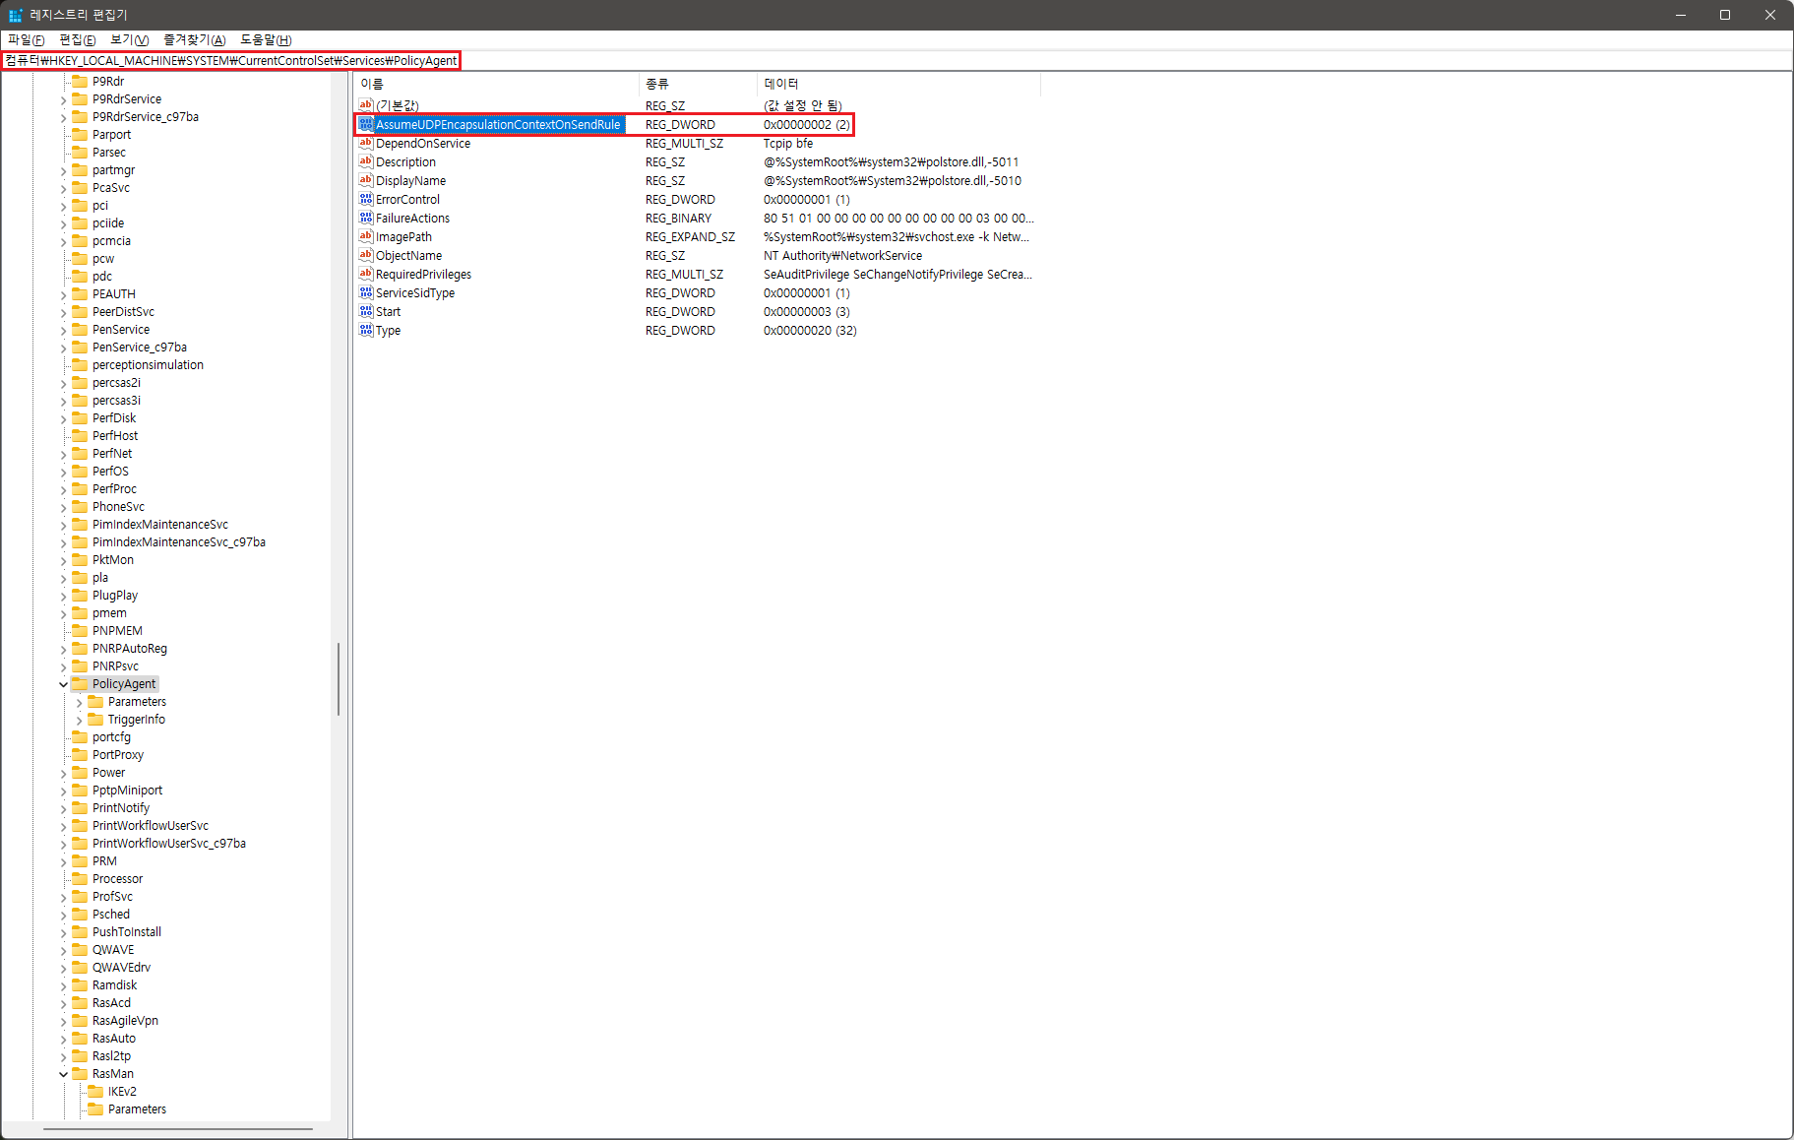Click the Registry Editor app icon in title bar

click(15, 15)
